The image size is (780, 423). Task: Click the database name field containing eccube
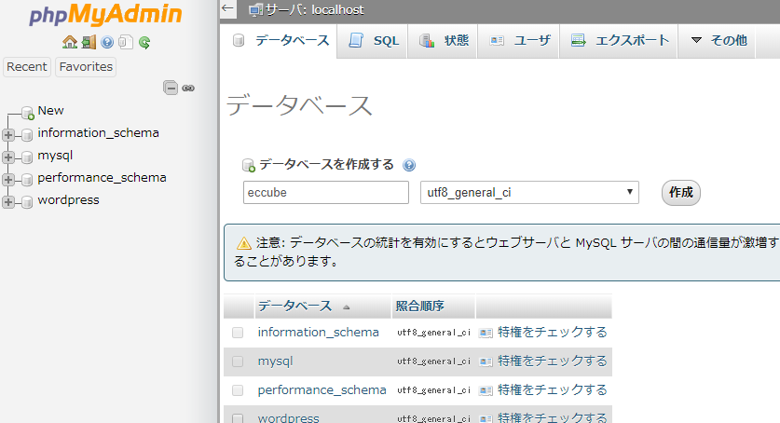tap(325, 193)
